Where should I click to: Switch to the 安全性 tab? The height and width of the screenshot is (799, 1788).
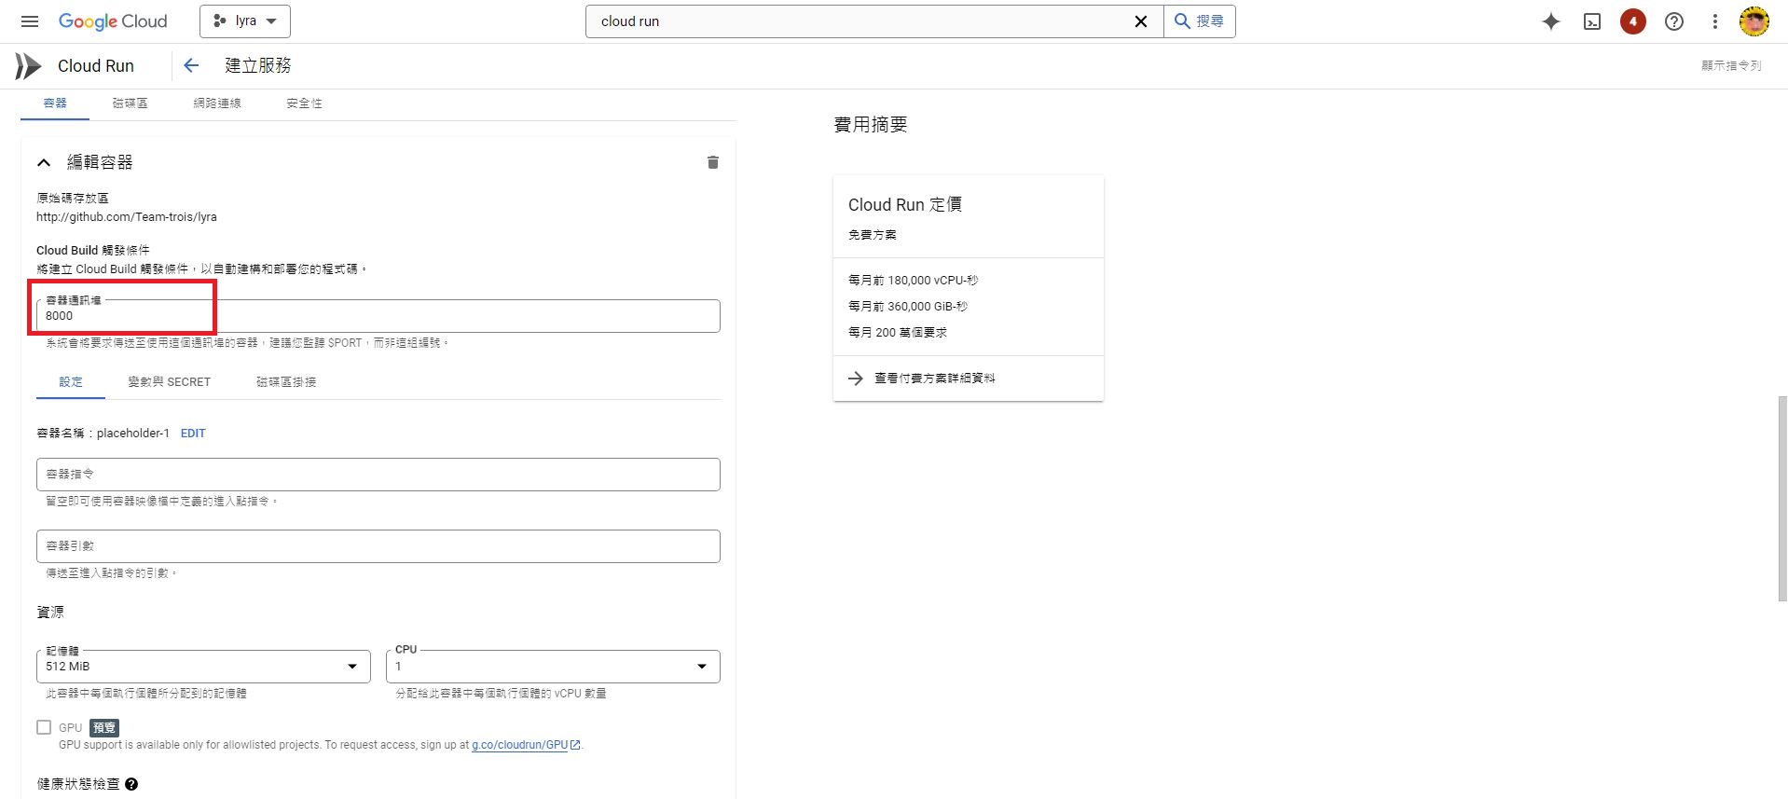point(304,103)
